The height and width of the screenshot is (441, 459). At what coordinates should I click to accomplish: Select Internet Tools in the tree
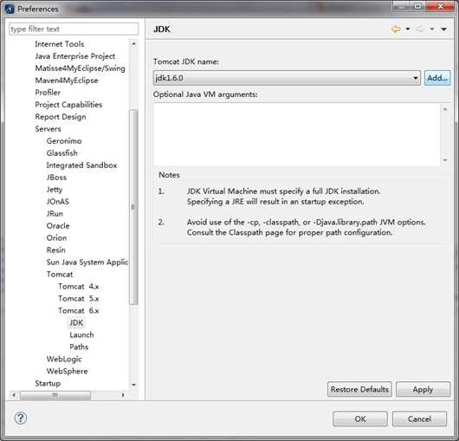(60, 44)
